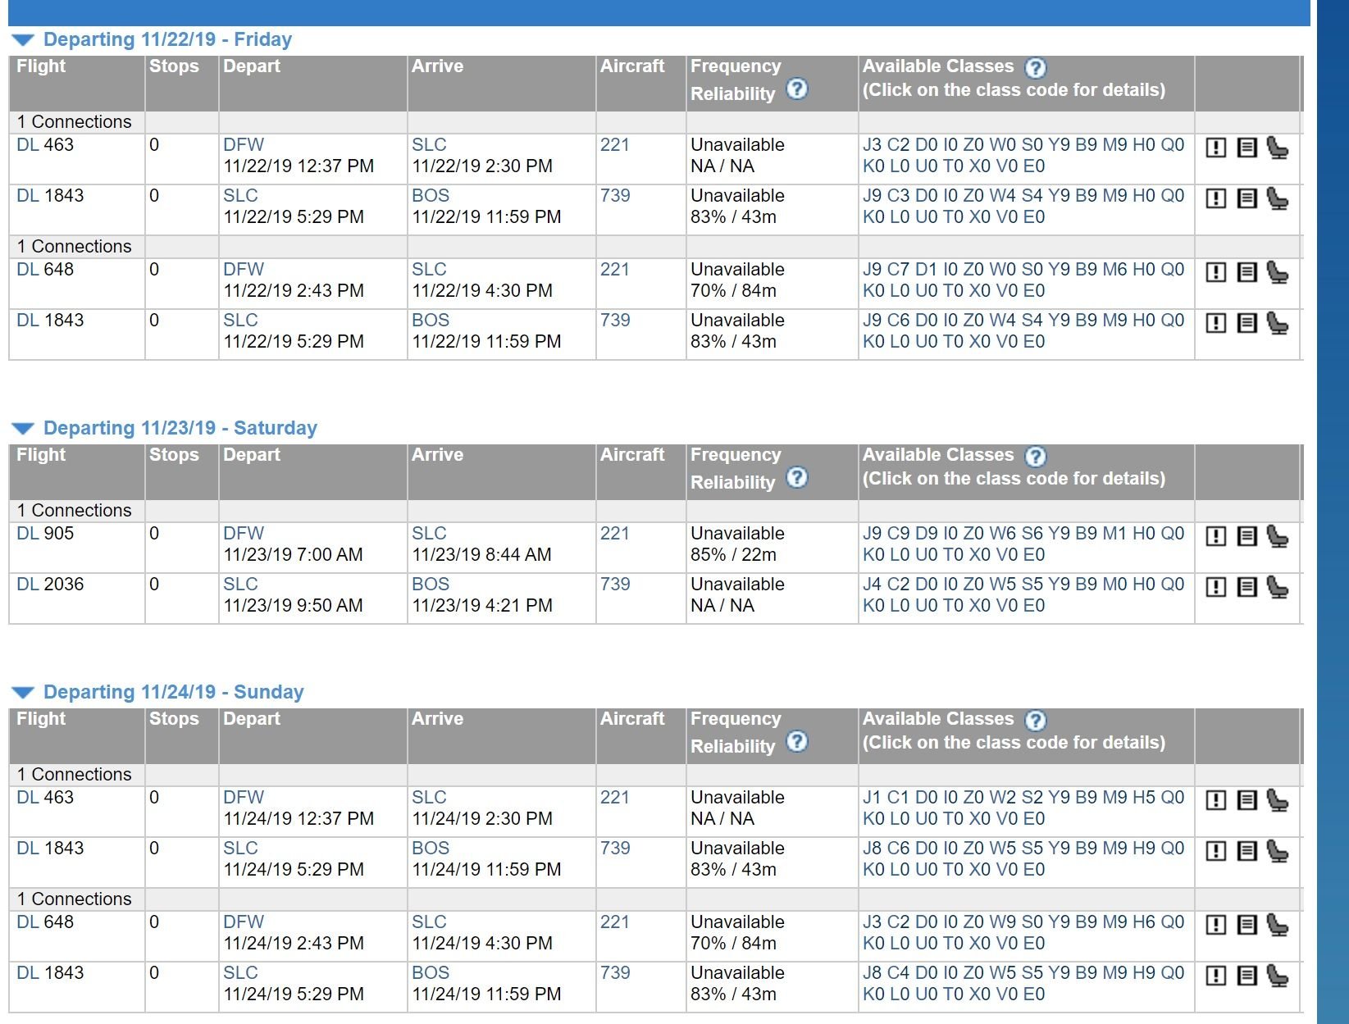
Task: Select class code C7 on Friday DL 648
Action: pyautogui.click(x=899, y=270)
